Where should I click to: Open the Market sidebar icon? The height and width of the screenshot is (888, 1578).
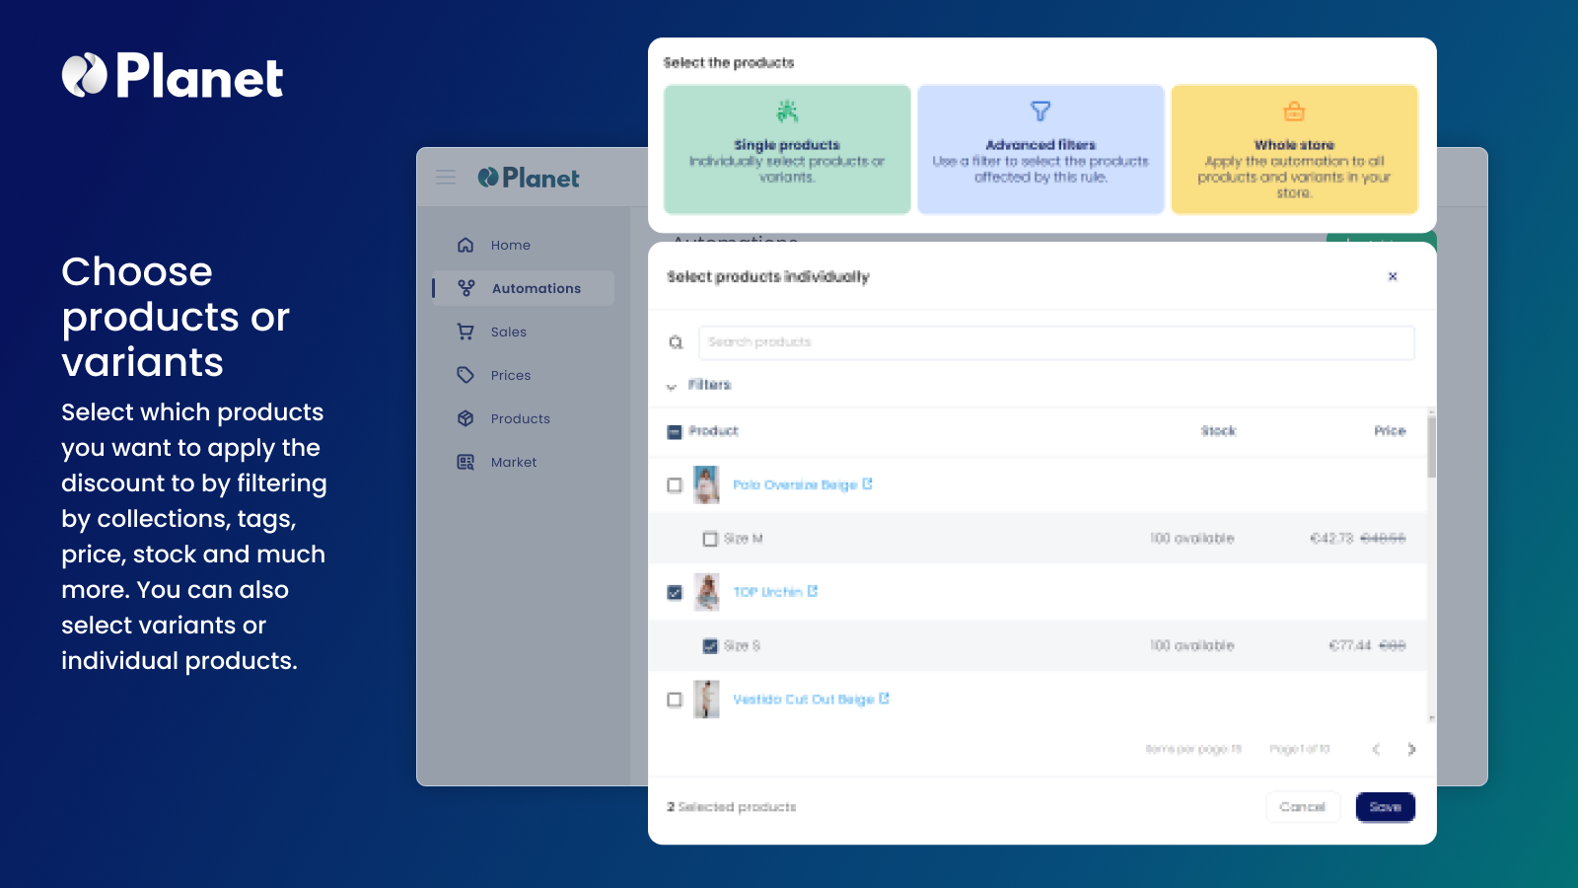(465, 462)
